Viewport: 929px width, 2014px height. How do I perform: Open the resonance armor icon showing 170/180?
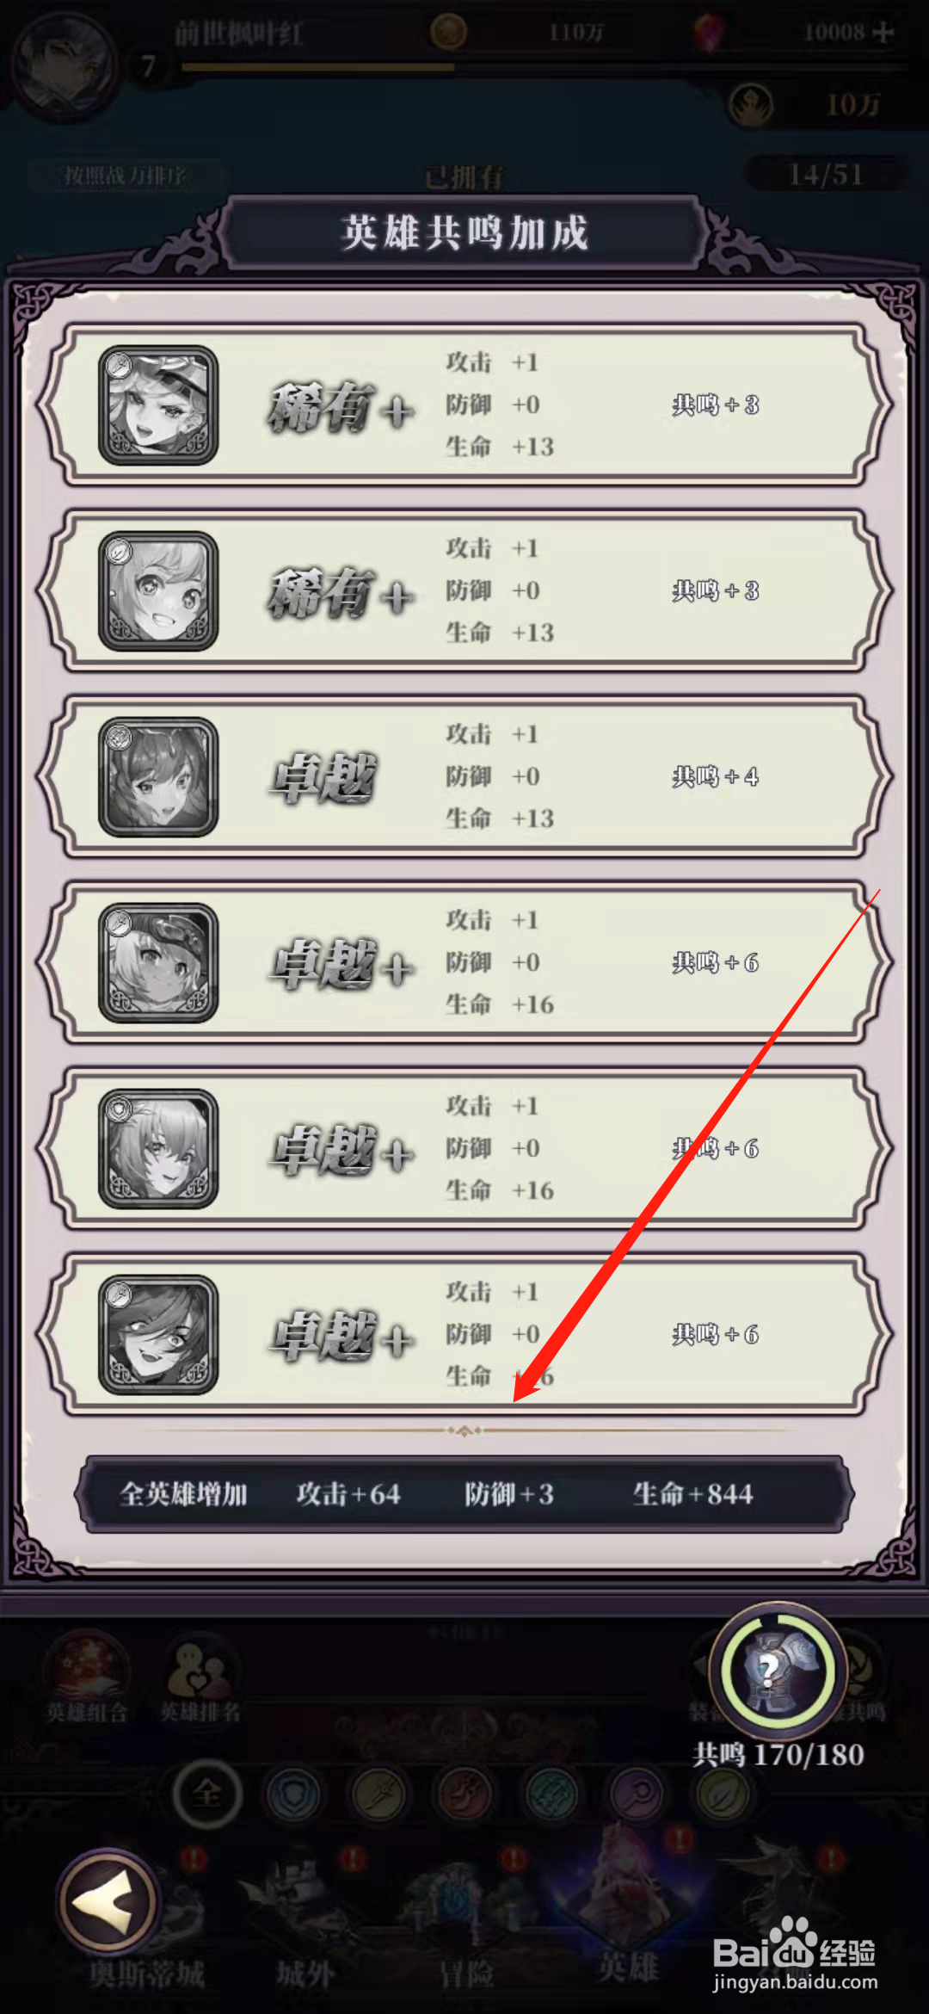(778, 1671)
